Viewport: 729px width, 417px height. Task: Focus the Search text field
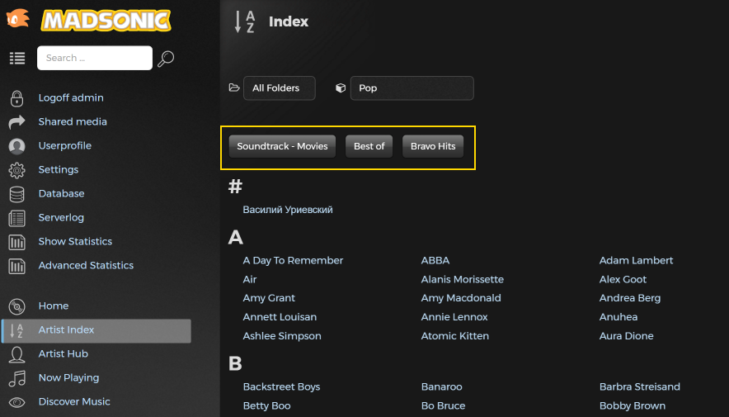point(94,58)
